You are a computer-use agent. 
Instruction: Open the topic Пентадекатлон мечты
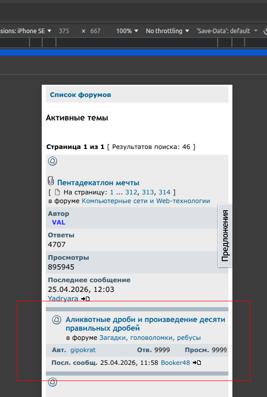98,183
